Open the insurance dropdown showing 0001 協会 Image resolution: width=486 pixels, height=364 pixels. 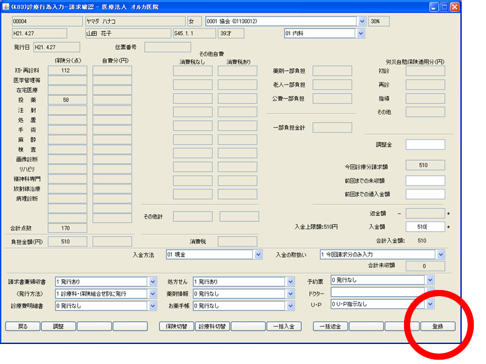[x=362, y=21]
